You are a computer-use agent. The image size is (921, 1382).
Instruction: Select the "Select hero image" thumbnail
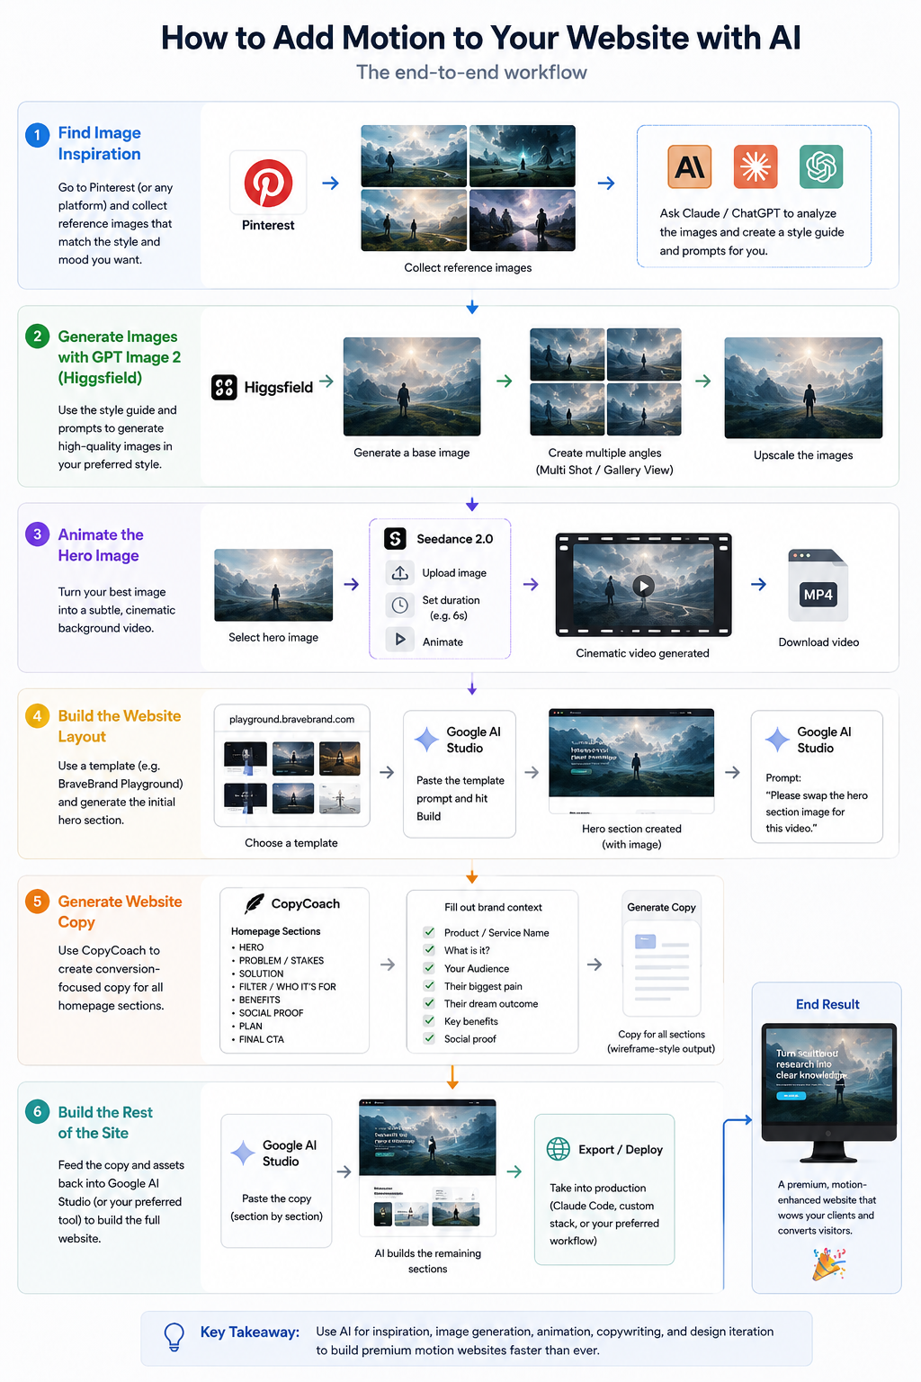coord(273,585)
